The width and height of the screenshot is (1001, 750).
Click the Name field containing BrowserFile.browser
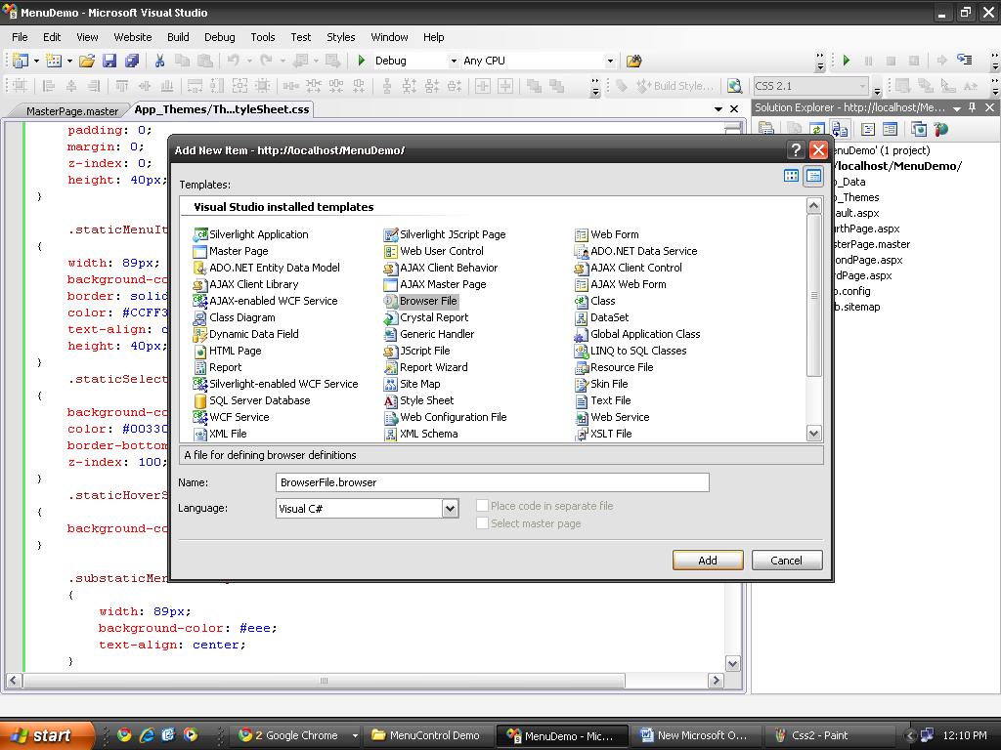point(493,482)
